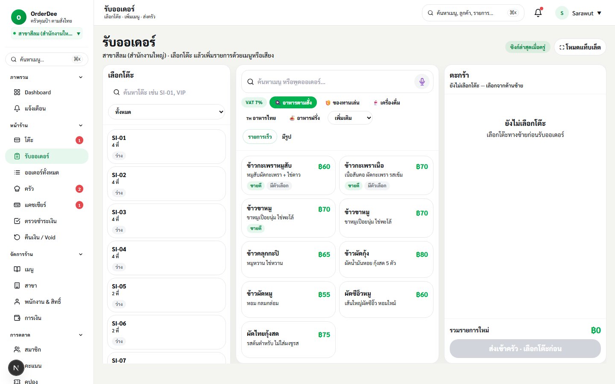This screenshot has height=384, width=615.
Task: Click the microphone voice order icon
Action: (x=422, y=81)
